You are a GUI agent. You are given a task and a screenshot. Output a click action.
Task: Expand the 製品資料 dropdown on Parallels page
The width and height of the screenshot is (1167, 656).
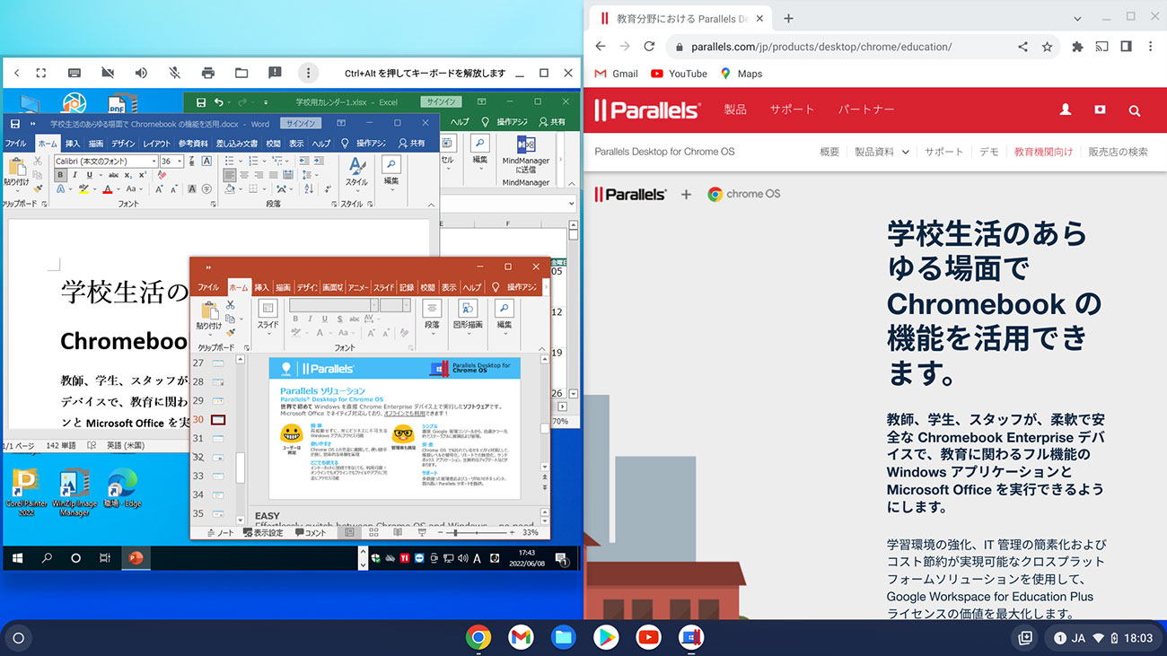(x=882, y=152)
